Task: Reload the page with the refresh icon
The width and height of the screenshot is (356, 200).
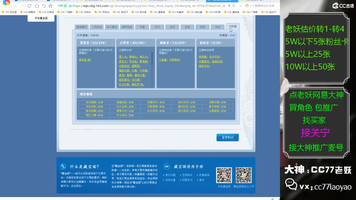Action: 29,6
